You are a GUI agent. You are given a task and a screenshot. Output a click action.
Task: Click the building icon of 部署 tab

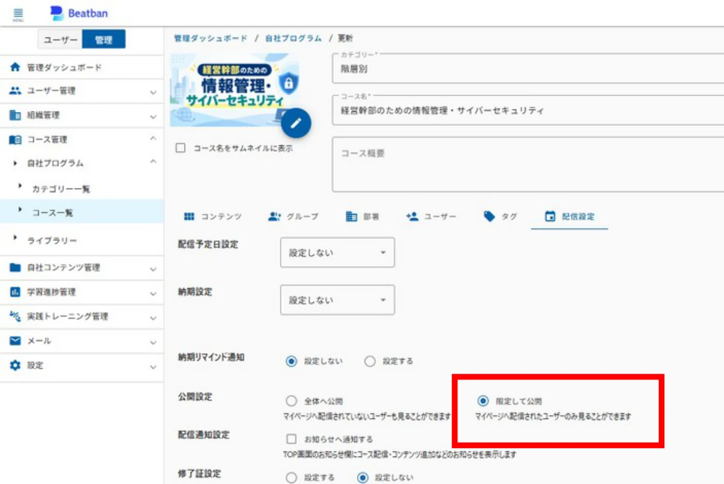[x=351, y=216]
